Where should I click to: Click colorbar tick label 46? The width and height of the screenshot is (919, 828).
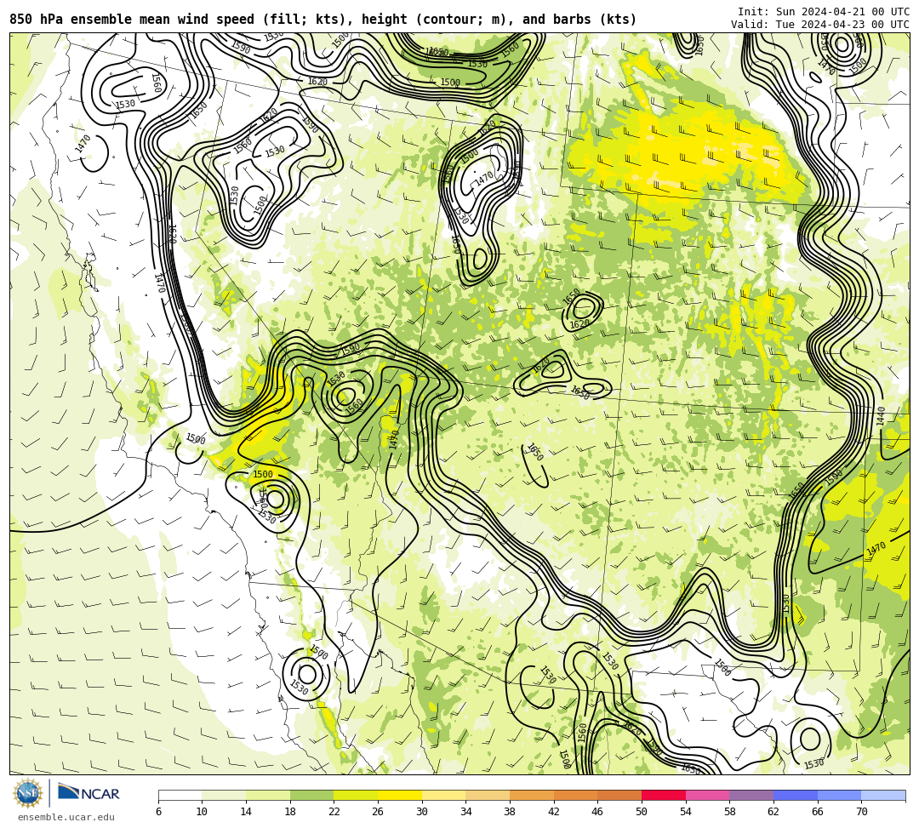click(x=598, y=812)
